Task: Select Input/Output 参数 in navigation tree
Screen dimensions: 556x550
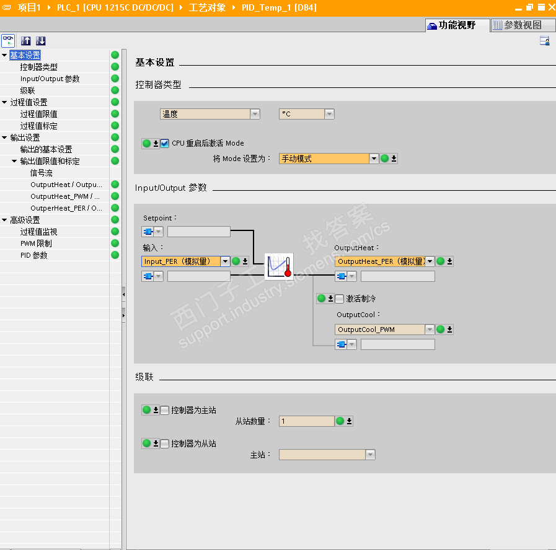Action: (x=50, y=79)
